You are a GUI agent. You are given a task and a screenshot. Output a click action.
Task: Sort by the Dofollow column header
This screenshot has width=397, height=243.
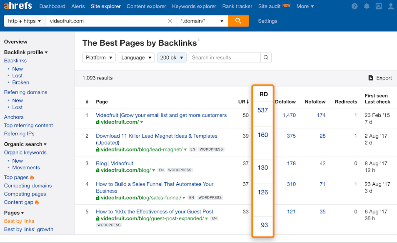coord(285,102)
